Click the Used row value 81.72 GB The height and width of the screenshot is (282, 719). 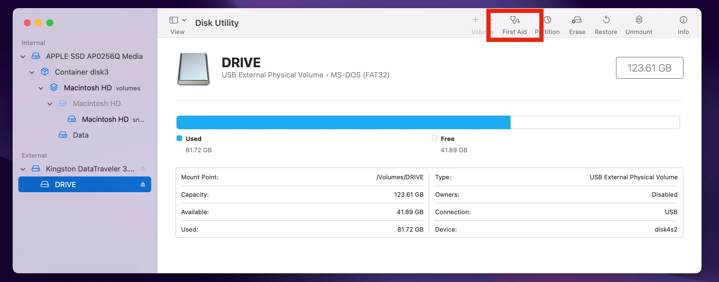click(x=410, y=229)
